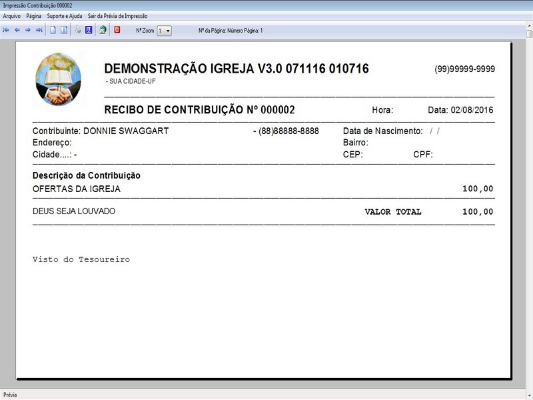
Task: Select single page view icon
Action: [53, 30]
